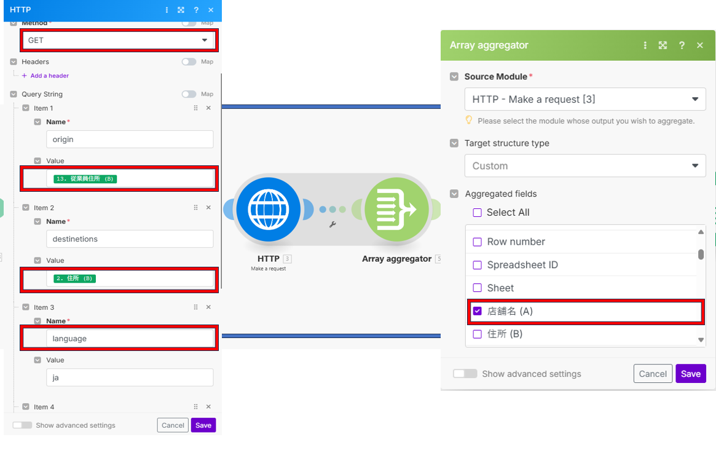Click the Item 3 Name field with language

[130, 339]
